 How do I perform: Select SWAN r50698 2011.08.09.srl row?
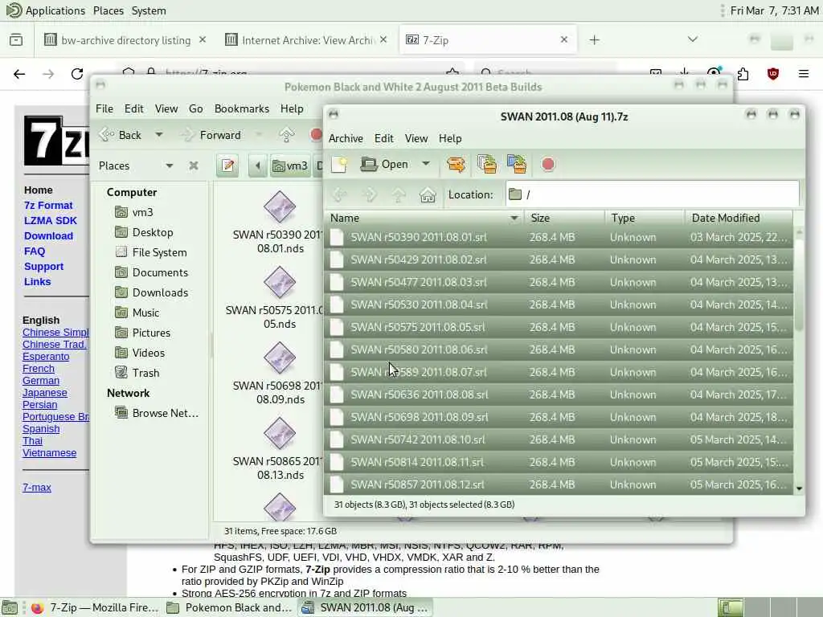click(558, 417)
